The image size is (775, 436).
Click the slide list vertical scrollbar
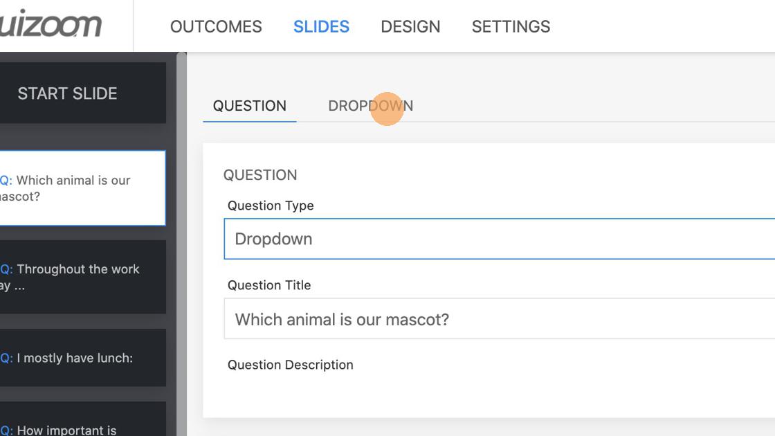tap(181, 242)
